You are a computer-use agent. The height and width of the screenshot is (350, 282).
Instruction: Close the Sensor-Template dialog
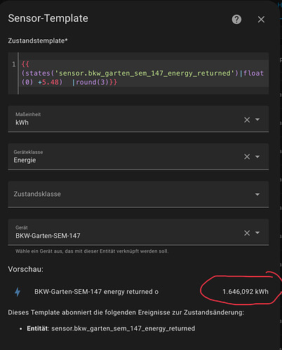coord(261,20)
